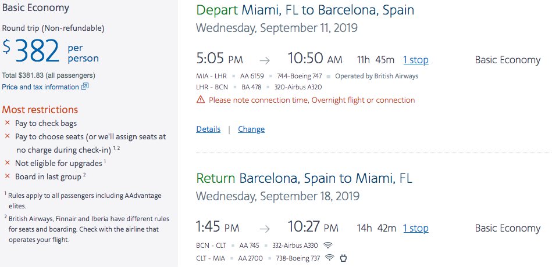Click the arrow between 1:45 PM and 10:27 PM

pyautogui.click(x=265, y=229)
